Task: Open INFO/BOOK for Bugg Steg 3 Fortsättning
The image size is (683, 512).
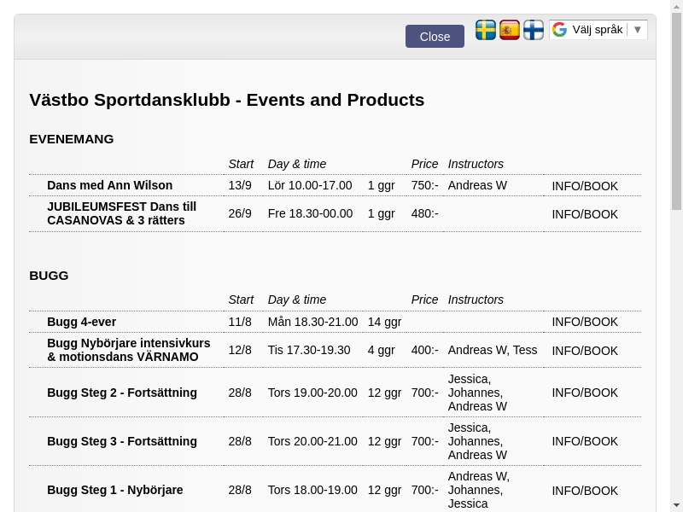Action: pyautogui.click(x=585, y=441)
